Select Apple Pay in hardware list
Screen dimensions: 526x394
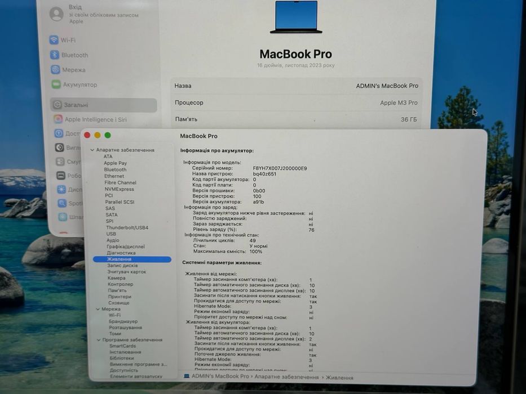(115, 163)
